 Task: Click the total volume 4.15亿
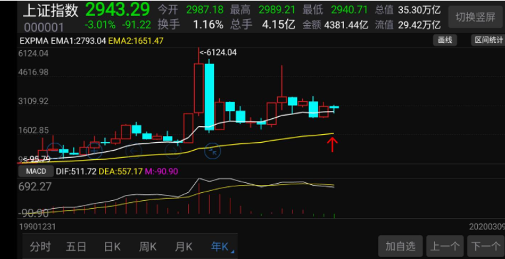279,25
